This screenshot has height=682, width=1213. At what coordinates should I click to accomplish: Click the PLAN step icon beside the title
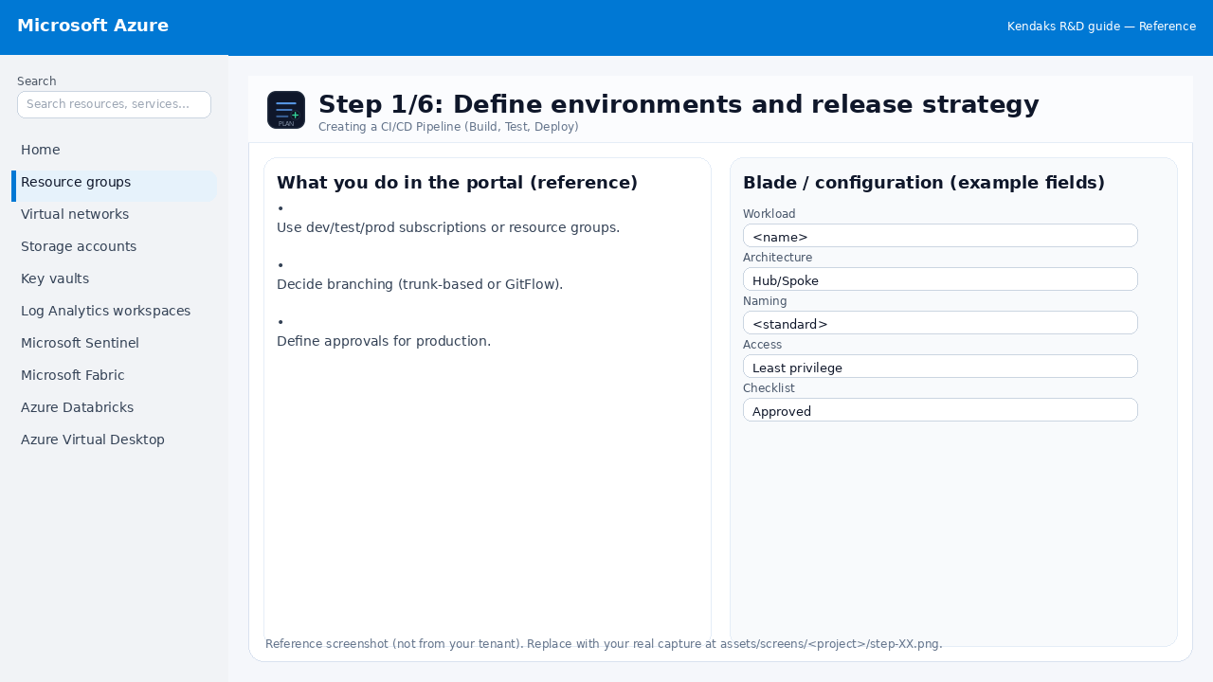286,110
